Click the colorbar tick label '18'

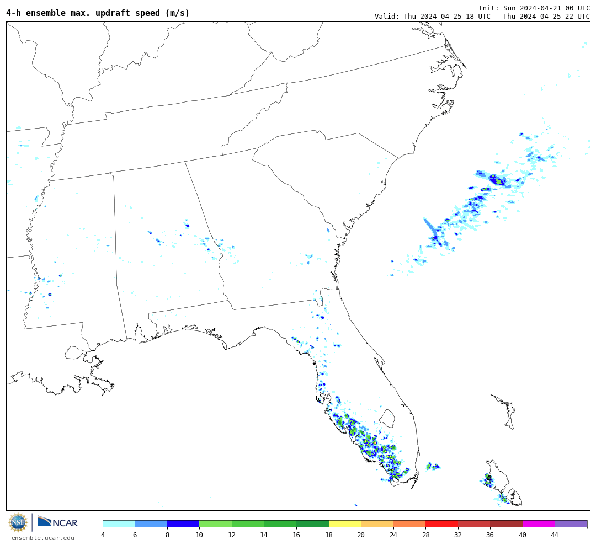pyautogui.click(x=329, y=535)
